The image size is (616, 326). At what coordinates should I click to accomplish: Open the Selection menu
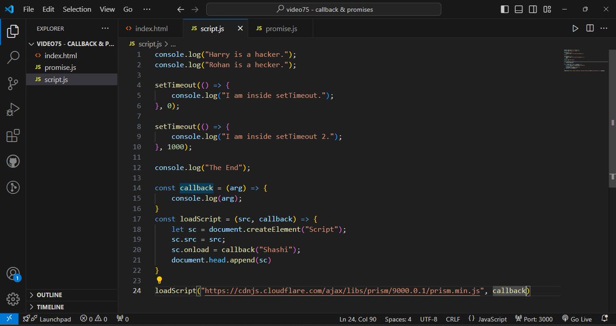pyautogui.click(x=77, y=9)
